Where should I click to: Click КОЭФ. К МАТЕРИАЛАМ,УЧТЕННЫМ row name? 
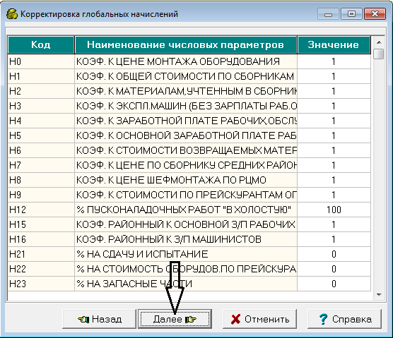tap(186, 91)
